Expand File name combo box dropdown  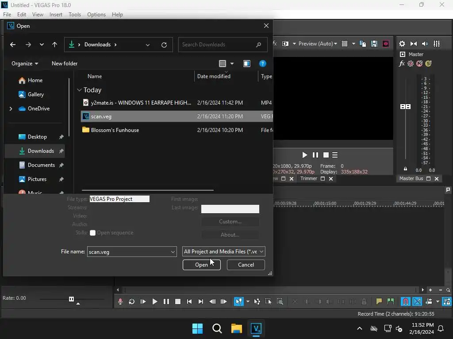click(173, 252)
